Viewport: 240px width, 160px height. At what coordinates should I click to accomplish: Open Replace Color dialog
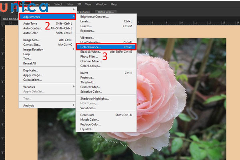[106, 124]
